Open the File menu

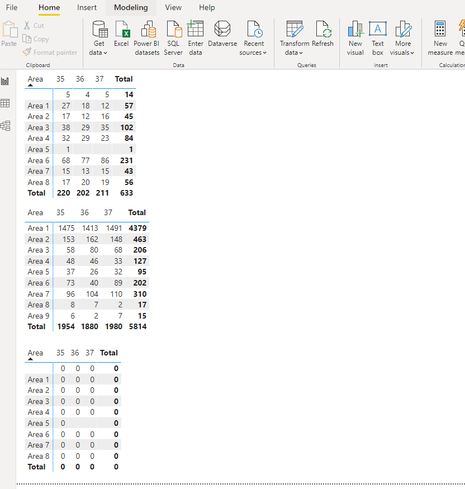(12, 7)
